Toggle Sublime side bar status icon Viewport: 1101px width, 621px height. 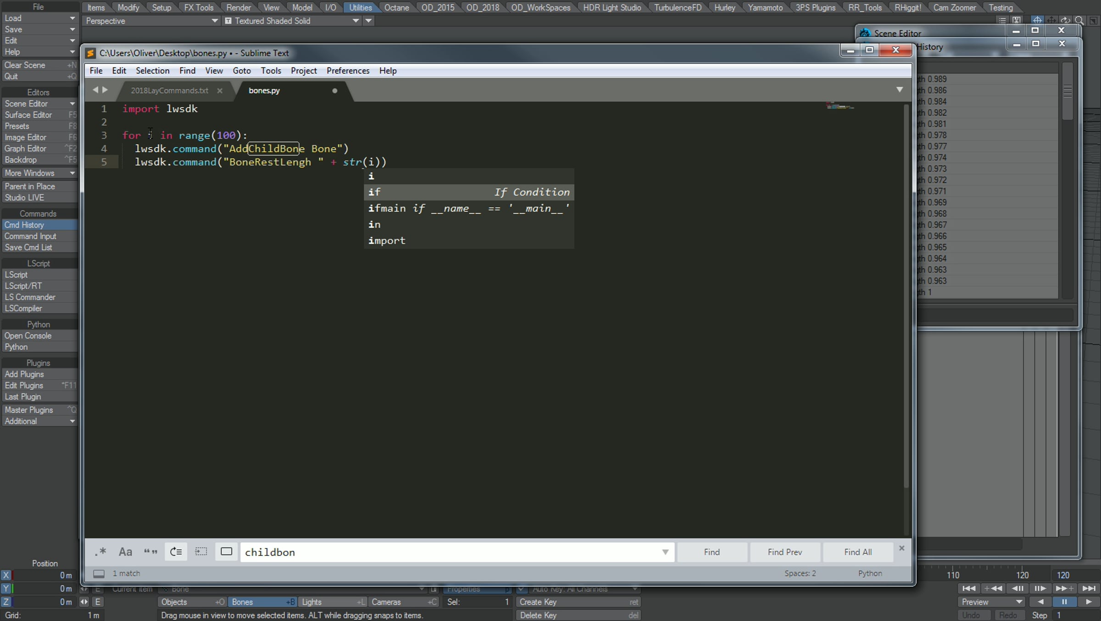(99, 573)
